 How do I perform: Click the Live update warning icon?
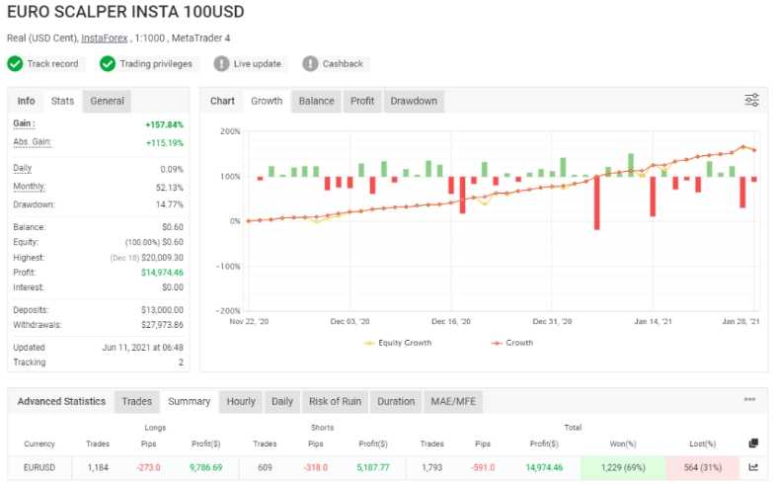click(221, 64)
